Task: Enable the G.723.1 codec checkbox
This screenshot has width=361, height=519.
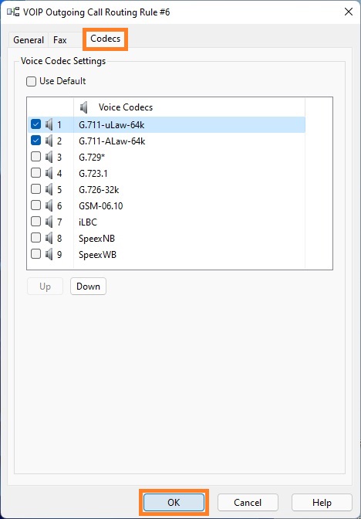Action: 35,174
